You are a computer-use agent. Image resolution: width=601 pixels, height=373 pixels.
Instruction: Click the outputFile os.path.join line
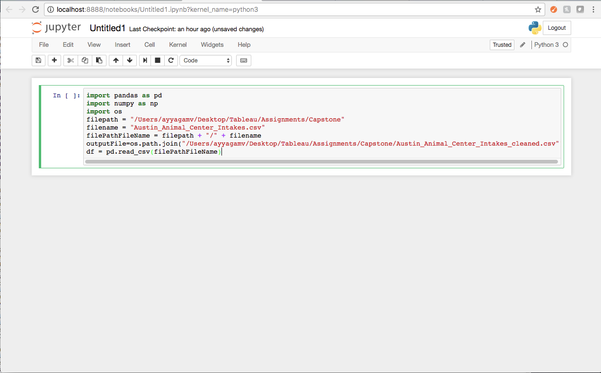(x=323, y=144)
